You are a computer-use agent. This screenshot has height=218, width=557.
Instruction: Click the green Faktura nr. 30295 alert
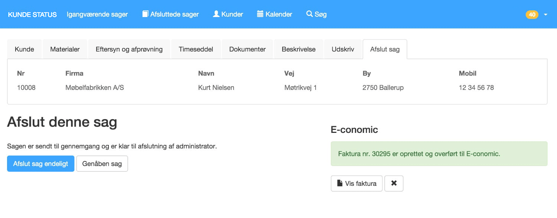click(x=439, y=154)
